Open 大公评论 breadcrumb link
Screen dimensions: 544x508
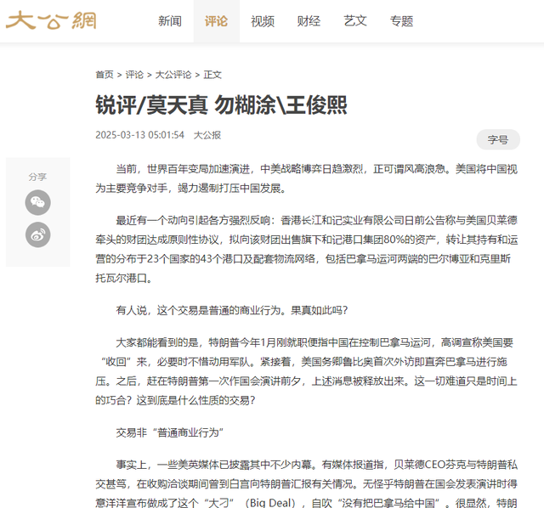173,75
